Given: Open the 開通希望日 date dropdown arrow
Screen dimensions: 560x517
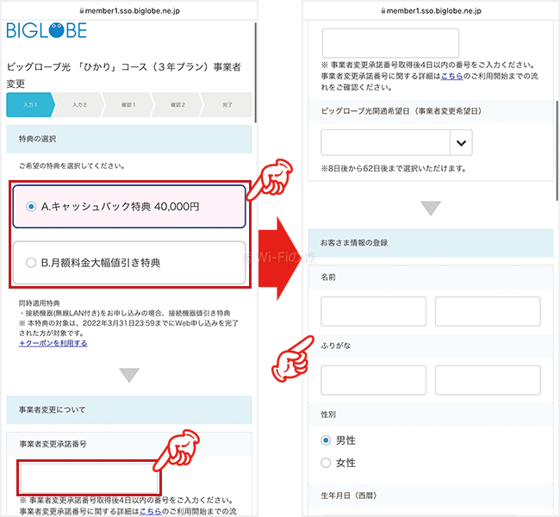Looking at the screenshot, I should pyautogui.click(x=461, y=143).
